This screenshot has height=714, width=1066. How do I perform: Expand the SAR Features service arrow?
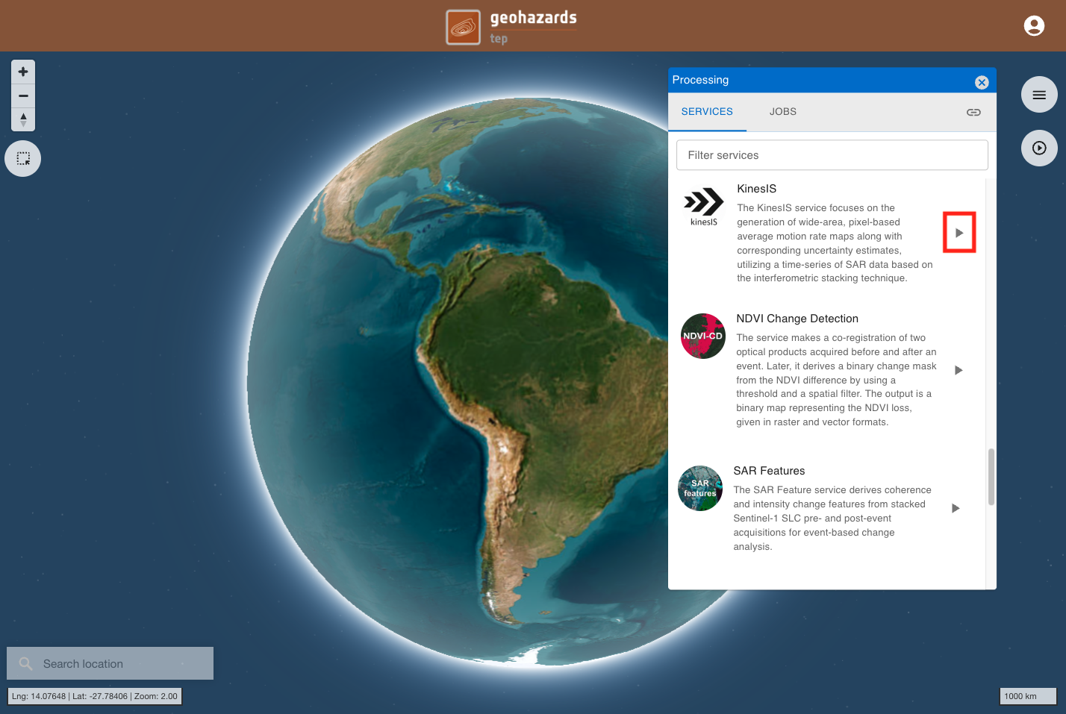click(x=956, y=508)
